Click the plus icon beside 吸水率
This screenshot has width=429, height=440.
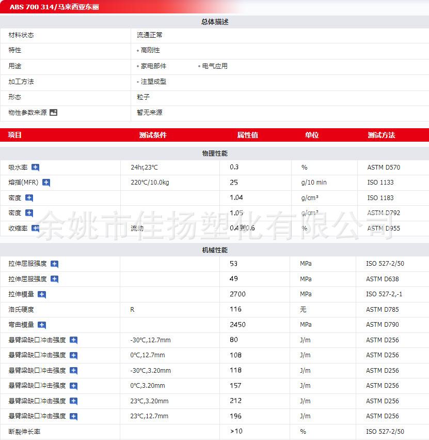pos(36,168)
